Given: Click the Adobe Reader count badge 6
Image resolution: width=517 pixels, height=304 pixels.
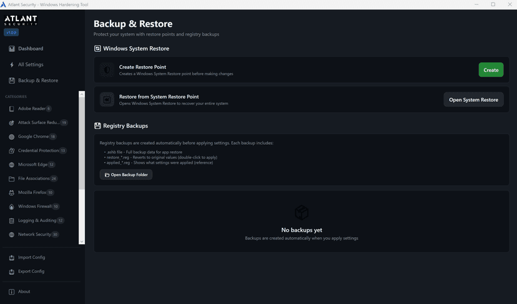Looking at the screenshot, I should click(x=49, y=109).
